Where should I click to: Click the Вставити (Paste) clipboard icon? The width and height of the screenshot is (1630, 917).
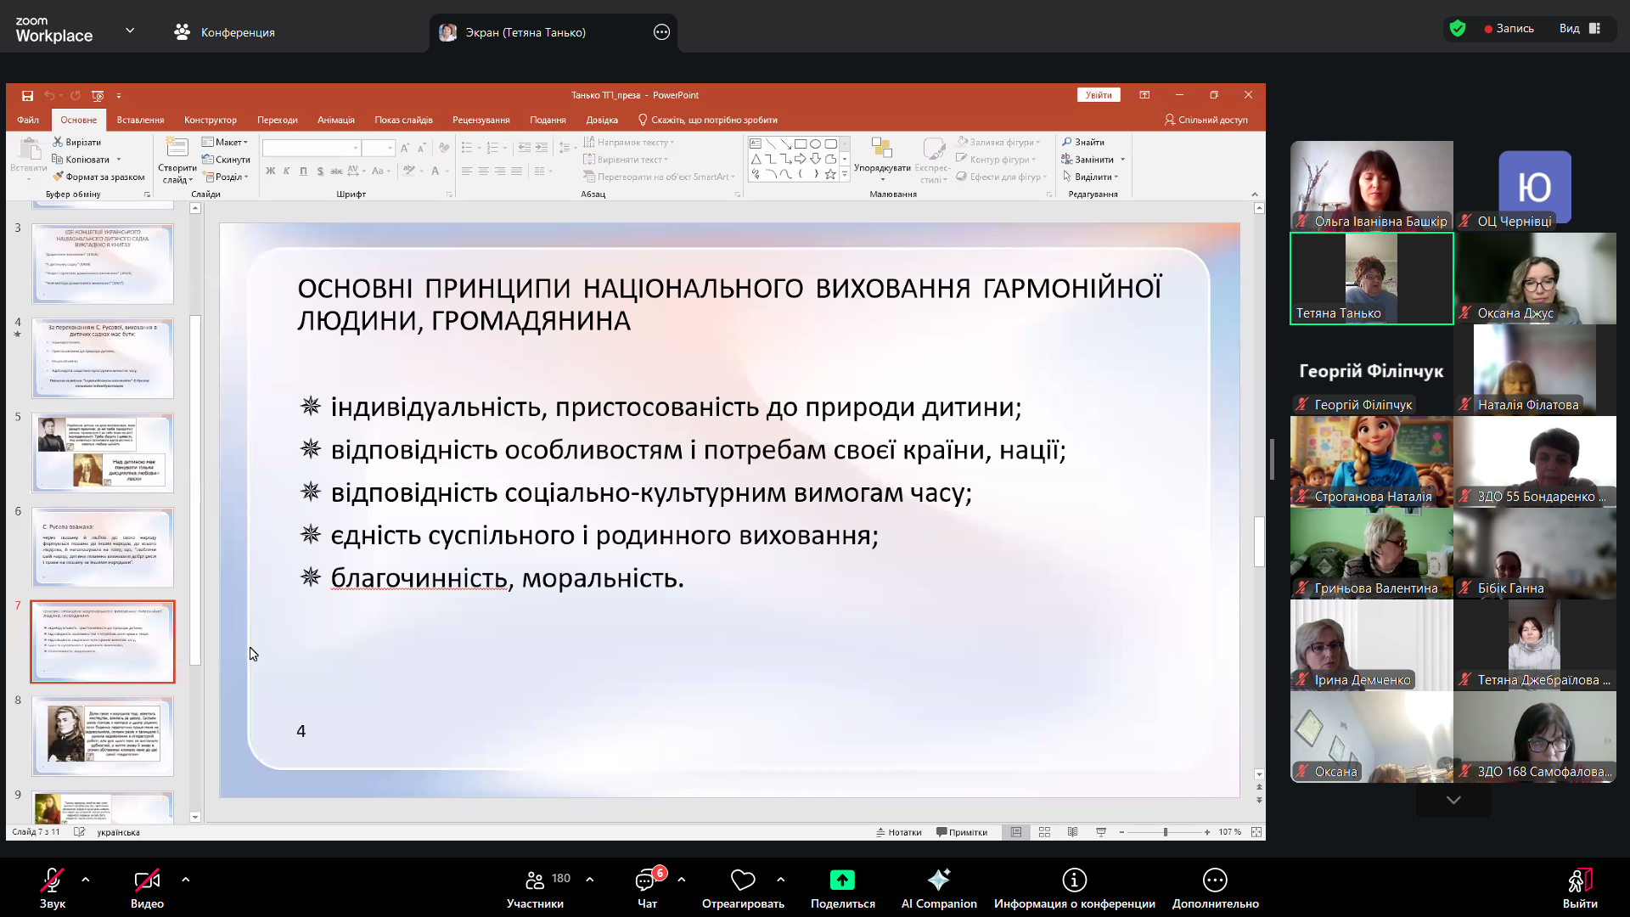point(29,149)
